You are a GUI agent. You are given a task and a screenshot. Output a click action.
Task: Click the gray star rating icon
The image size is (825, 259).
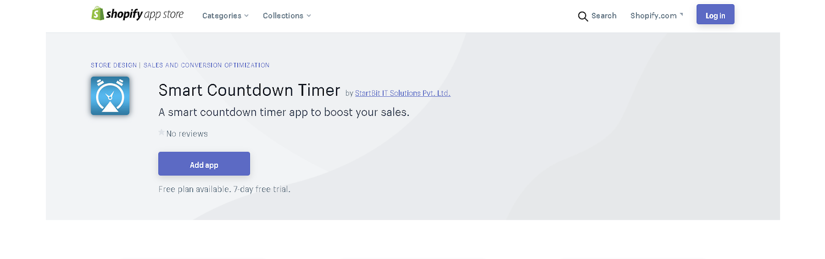(161, 132)
